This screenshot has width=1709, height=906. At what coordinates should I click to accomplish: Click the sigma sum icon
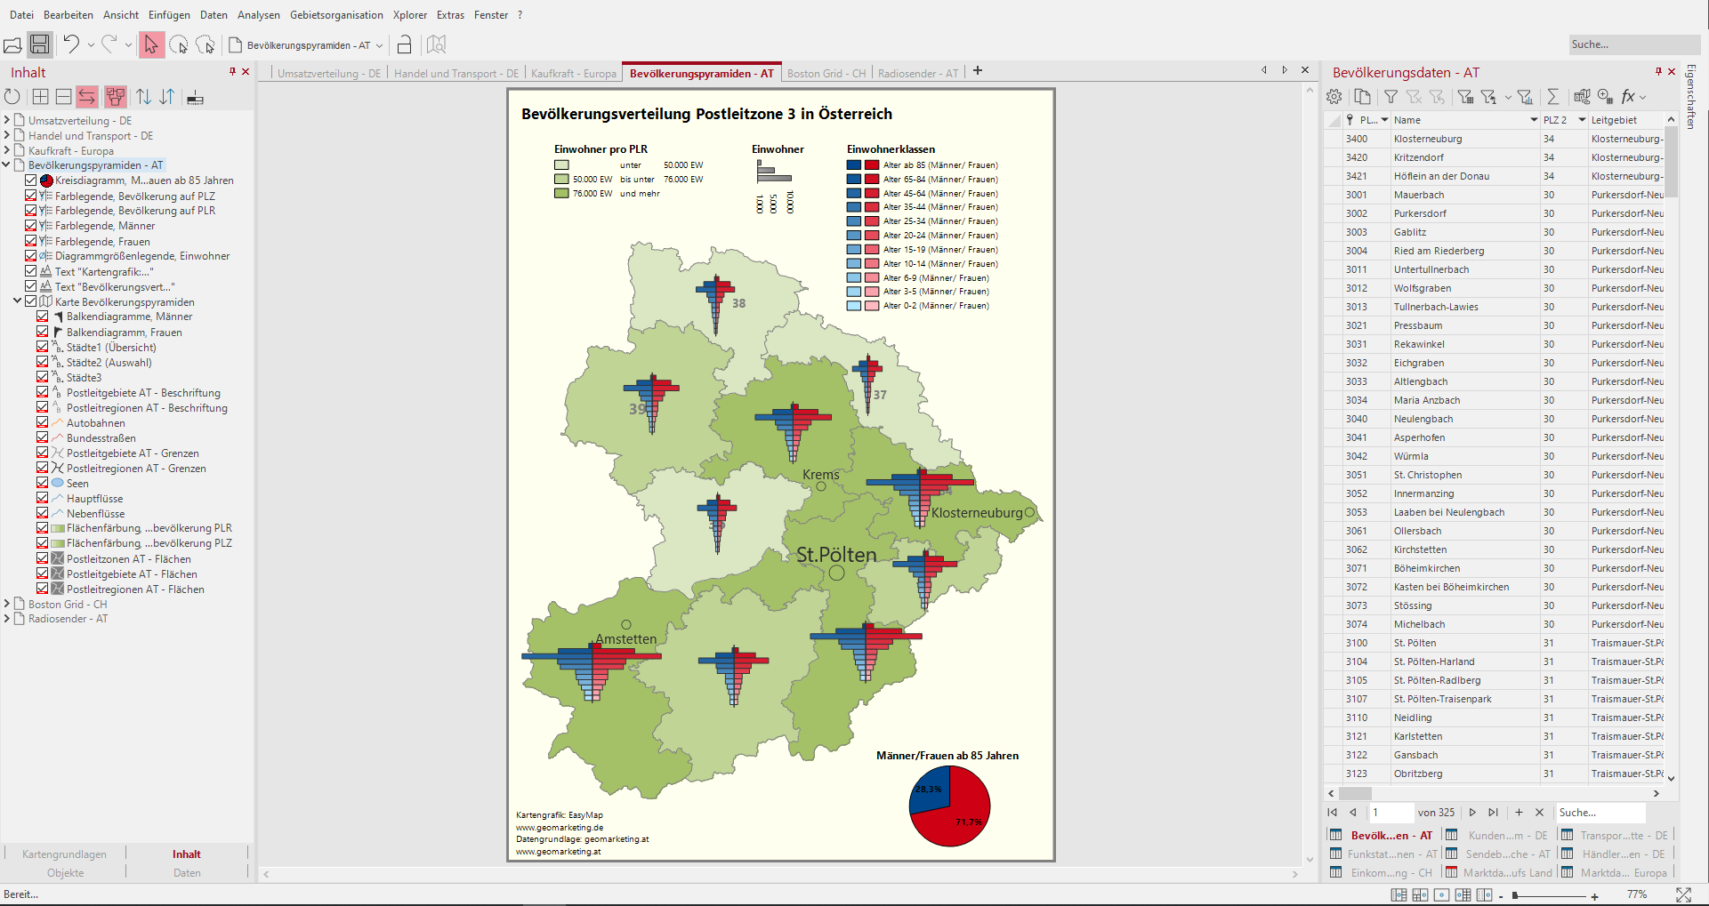(x=1553, y=97)
